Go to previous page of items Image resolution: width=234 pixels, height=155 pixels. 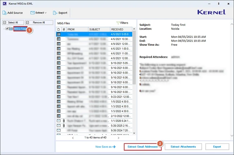coord(73,138)
